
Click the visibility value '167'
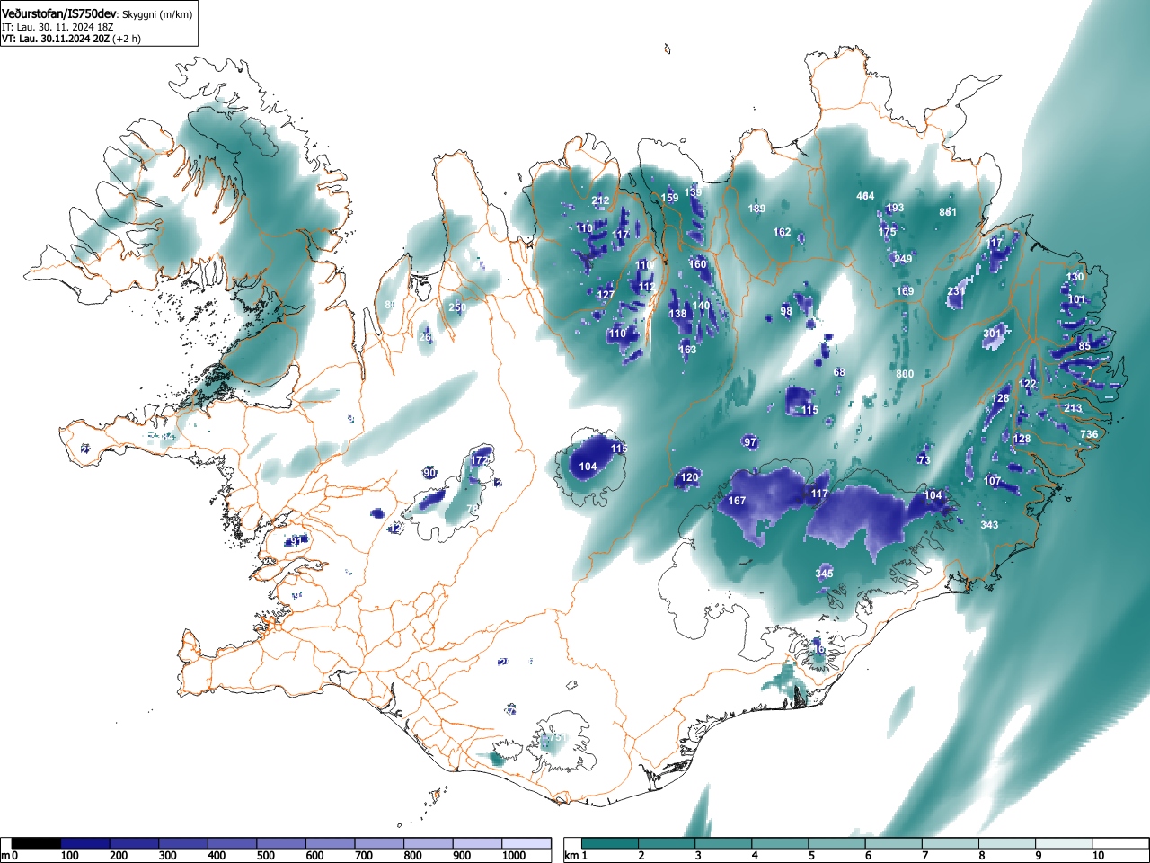pos(737,501)
